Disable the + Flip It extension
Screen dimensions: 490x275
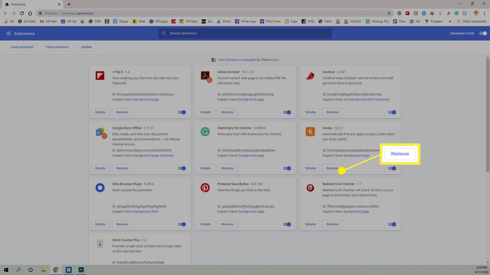182,112
